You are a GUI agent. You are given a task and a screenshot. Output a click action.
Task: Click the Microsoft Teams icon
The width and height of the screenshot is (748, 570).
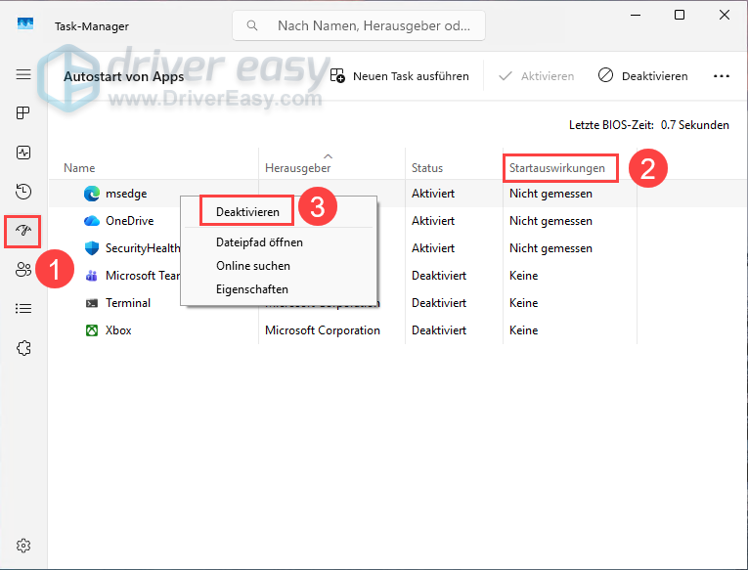[92, 276]
